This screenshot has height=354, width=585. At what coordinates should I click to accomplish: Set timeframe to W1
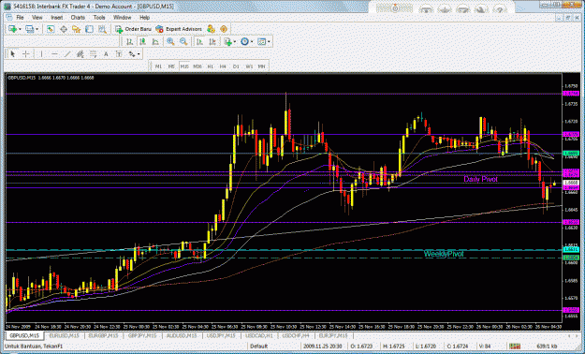(249, 66)
